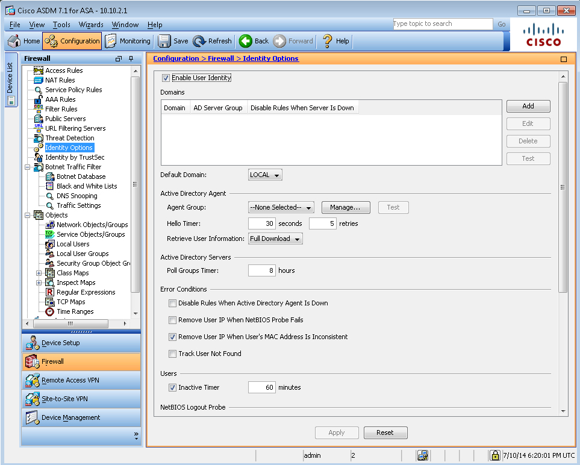
Task: Expand the Class Maps tree node
Action: click(x=39, y=273)
